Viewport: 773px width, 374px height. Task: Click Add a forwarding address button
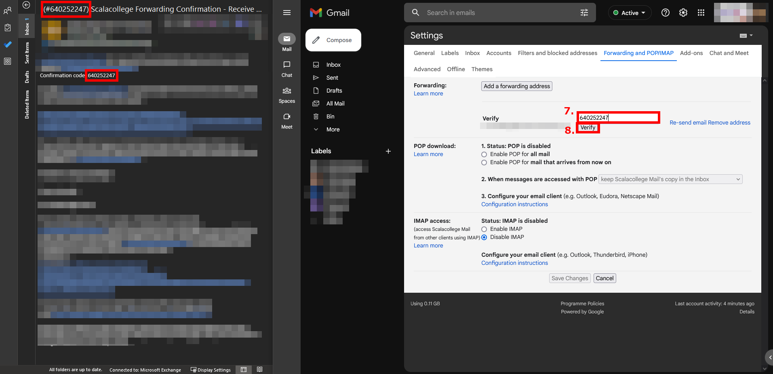(517, 86)
